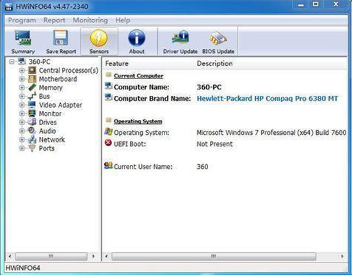Click the 'Operating System' underlined section heading
The width and height of the screenshot is (352, 276).
pos(138,121)
